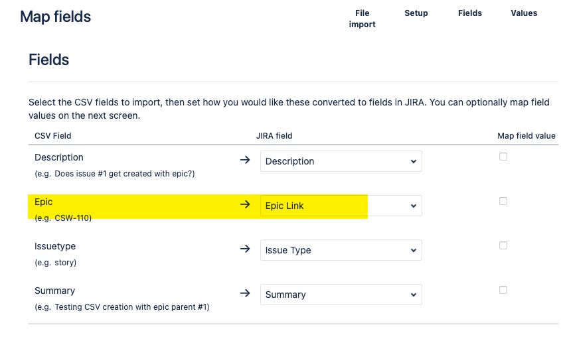Click the arrow icon in the Summary row
This screenshot has width=561, height=337.
point(245,293)
